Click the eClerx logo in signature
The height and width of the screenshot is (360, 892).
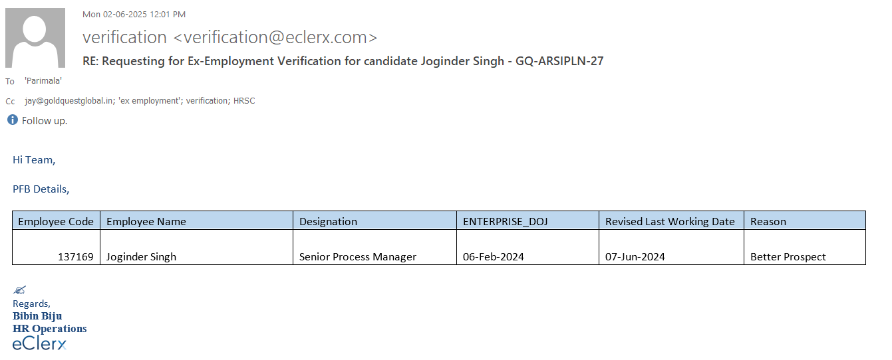point(39,343)
